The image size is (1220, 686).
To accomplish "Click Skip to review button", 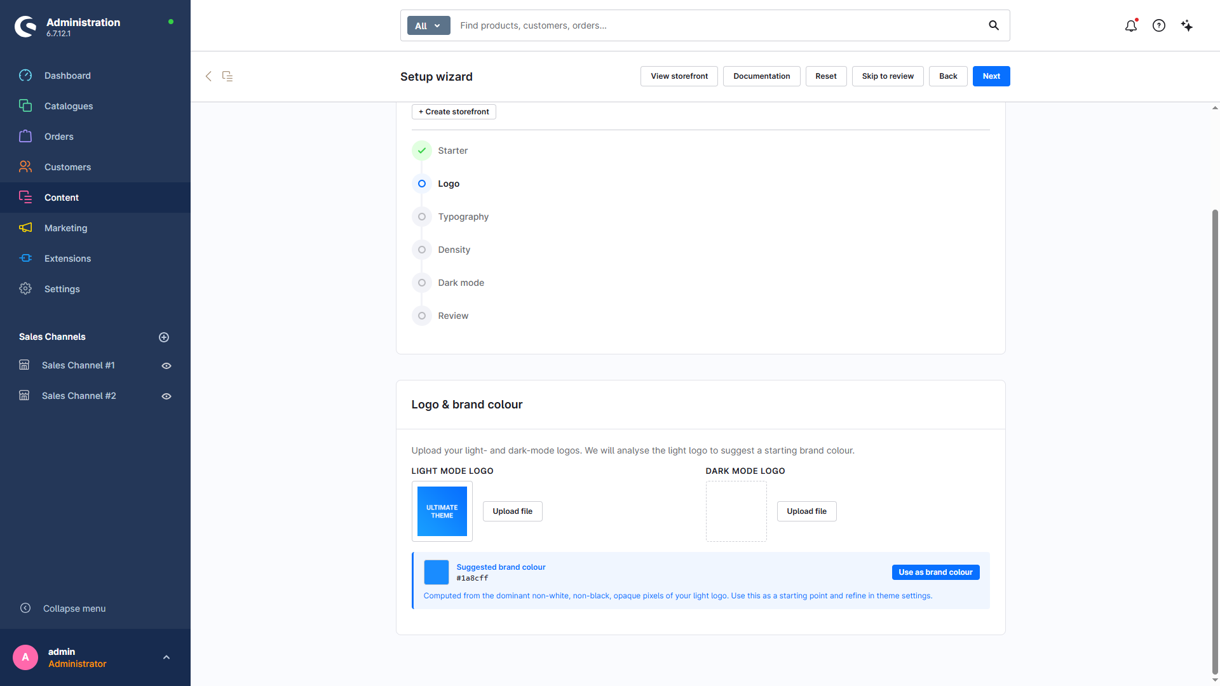I will point(888,76).
